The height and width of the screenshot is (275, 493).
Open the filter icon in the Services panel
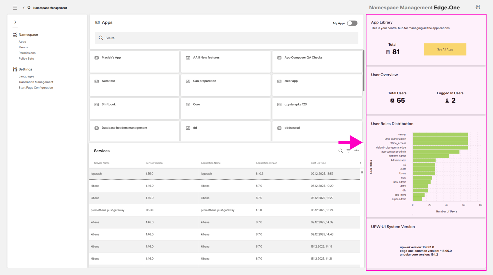[348, 151]
